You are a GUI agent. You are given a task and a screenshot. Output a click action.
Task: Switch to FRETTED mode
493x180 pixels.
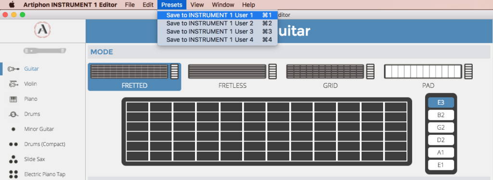point(134,77)
